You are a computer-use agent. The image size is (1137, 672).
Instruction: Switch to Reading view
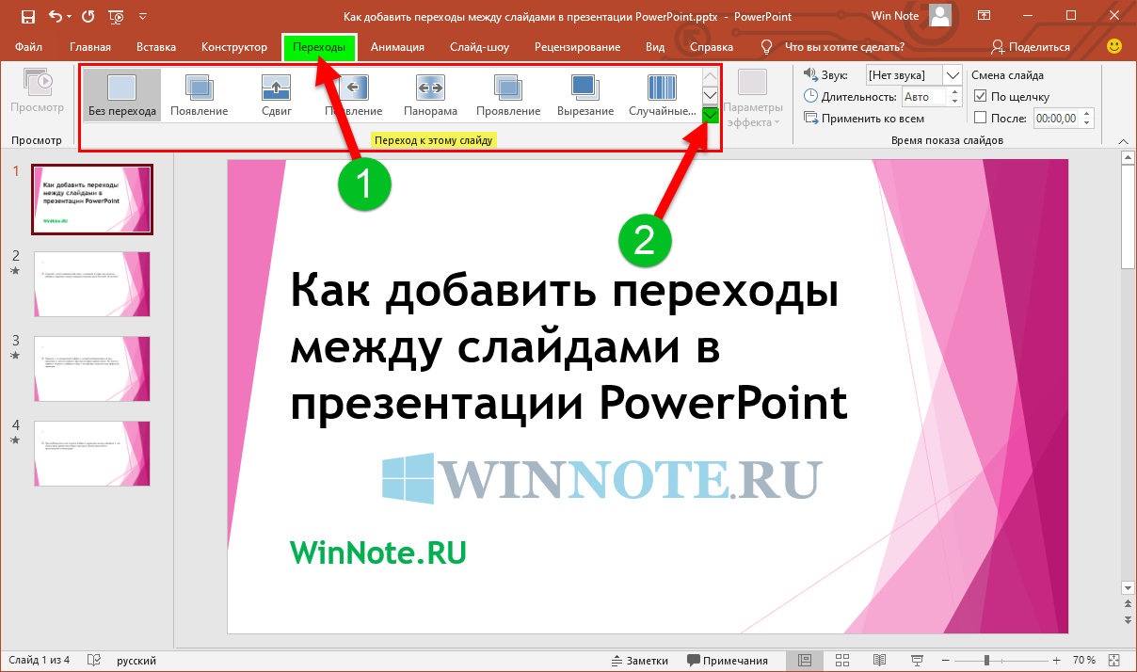click(880, 660)
